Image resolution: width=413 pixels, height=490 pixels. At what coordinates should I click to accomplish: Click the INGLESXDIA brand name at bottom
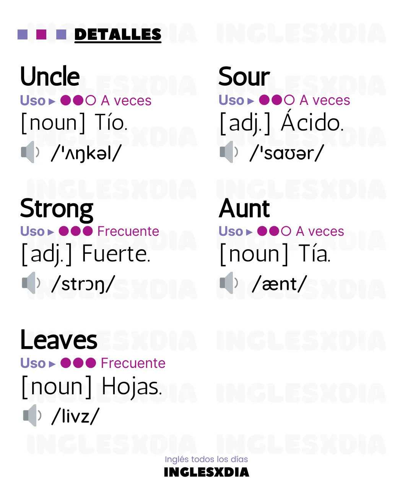(206, 472)
